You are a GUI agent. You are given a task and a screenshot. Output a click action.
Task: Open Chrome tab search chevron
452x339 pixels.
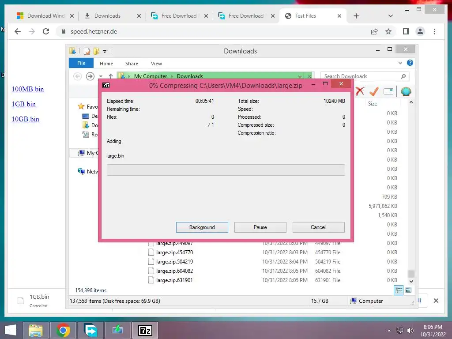pyautogui.click(x=391, y=16)
